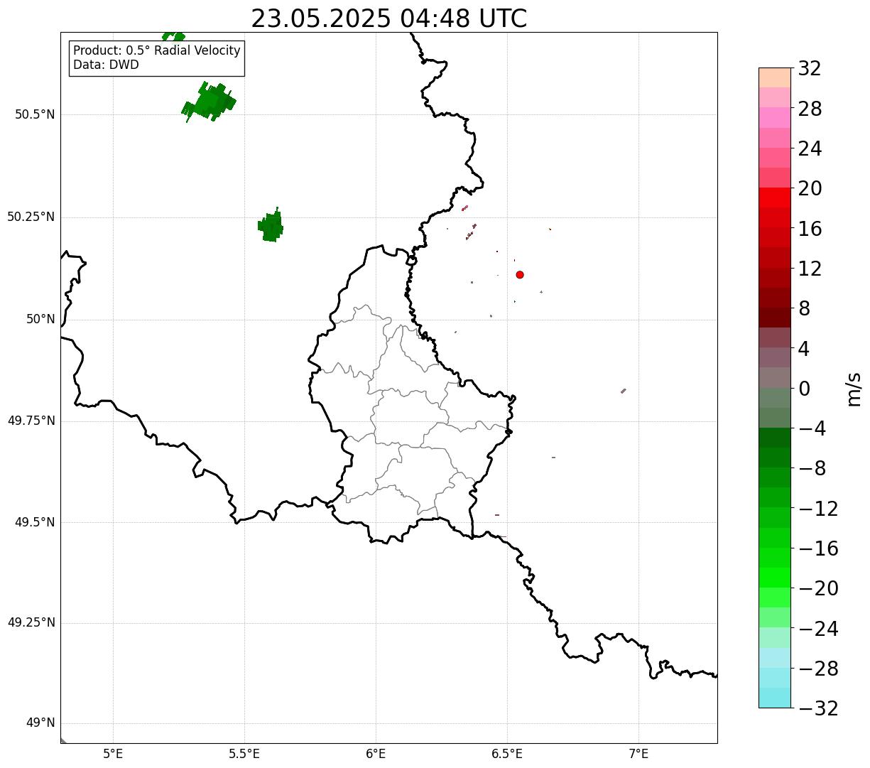
Task: Click the 50.5°N latitude label
Action: (35, 114)
